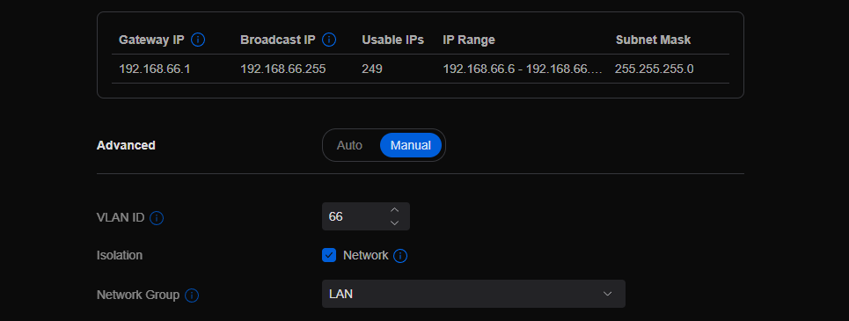The width and height of the screenshot is (849, 321).
Task: Select the Manual advanced option
Action: point(411,145)
